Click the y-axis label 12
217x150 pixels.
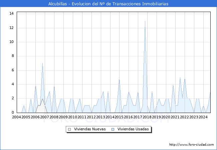[x=11, y=28]
